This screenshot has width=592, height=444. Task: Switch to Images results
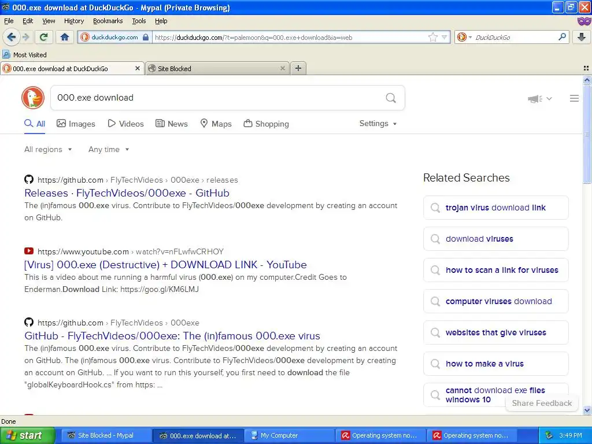(76, 124)
